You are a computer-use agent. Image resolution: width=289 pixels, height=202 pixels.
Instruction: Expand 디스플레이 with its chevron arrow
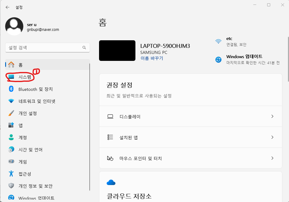[272, 116]
